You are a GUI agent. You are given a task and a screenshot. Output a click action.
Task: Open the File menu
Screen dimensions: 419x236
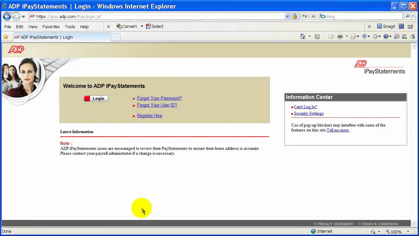8,27
